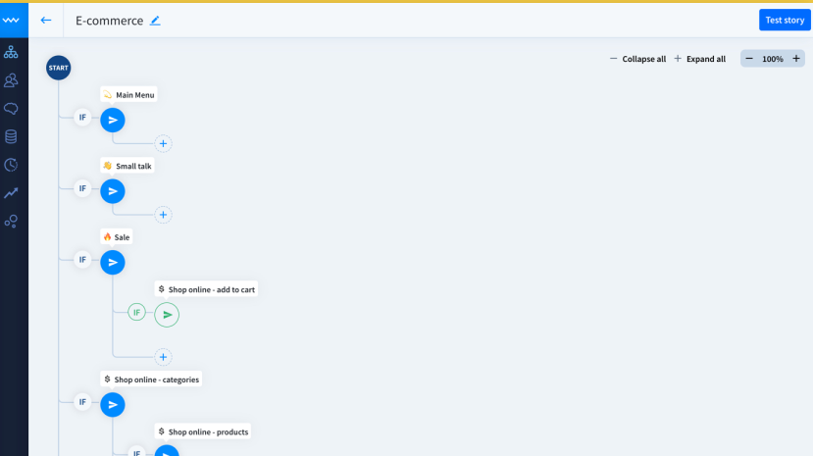Open the IF condition before Main Menu
The width and height of the screenshot is (813, 456).
point(82,118)
